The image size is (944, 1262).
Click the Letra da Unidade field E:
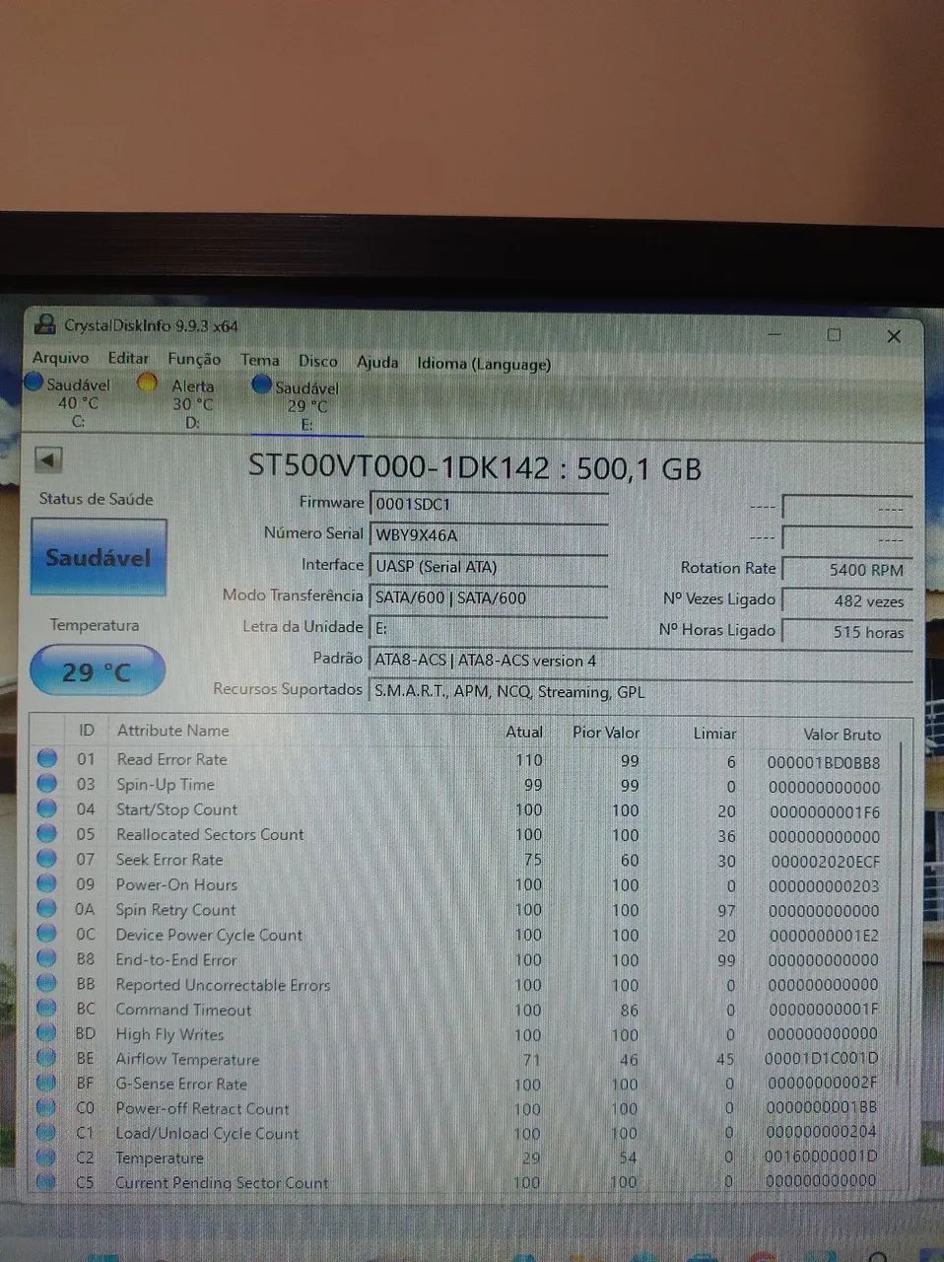[489, 628]
